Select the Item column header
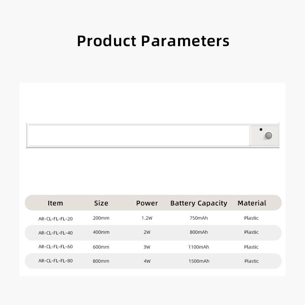This screenshot has width=305, height=305. tap(55, 203)
